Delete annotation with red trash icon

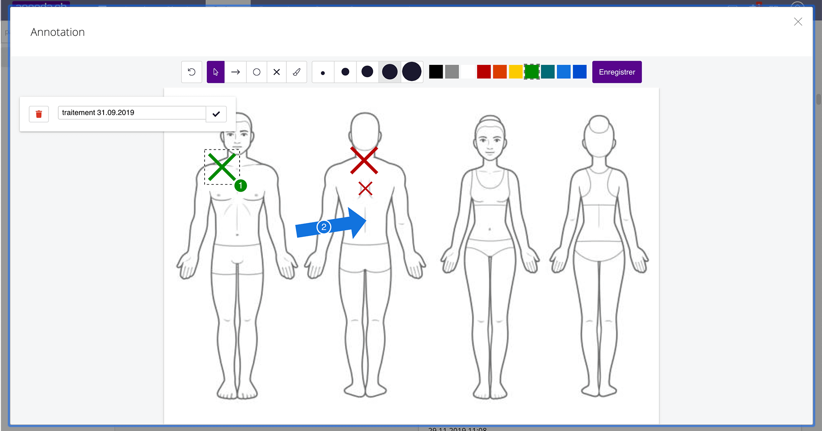(39, 114)
